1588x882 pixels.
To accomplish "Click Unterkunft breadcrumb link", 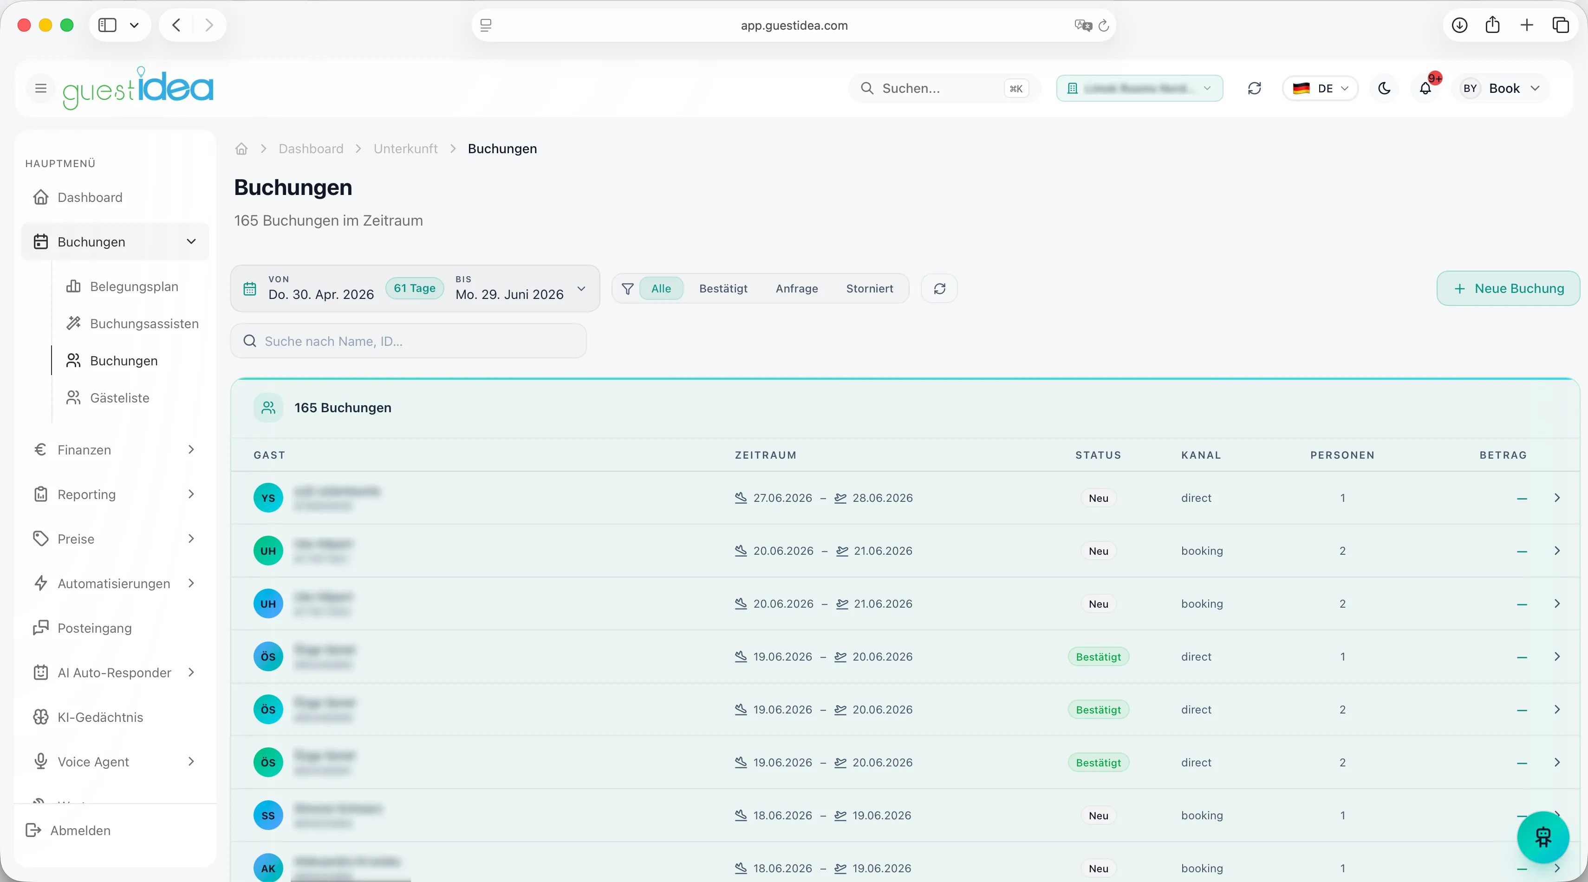I will (x=405, y=149).
